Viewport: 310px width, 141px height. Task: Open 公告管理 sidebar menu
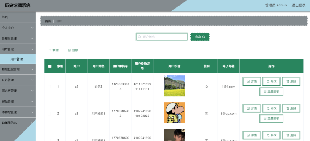[18, 80]
